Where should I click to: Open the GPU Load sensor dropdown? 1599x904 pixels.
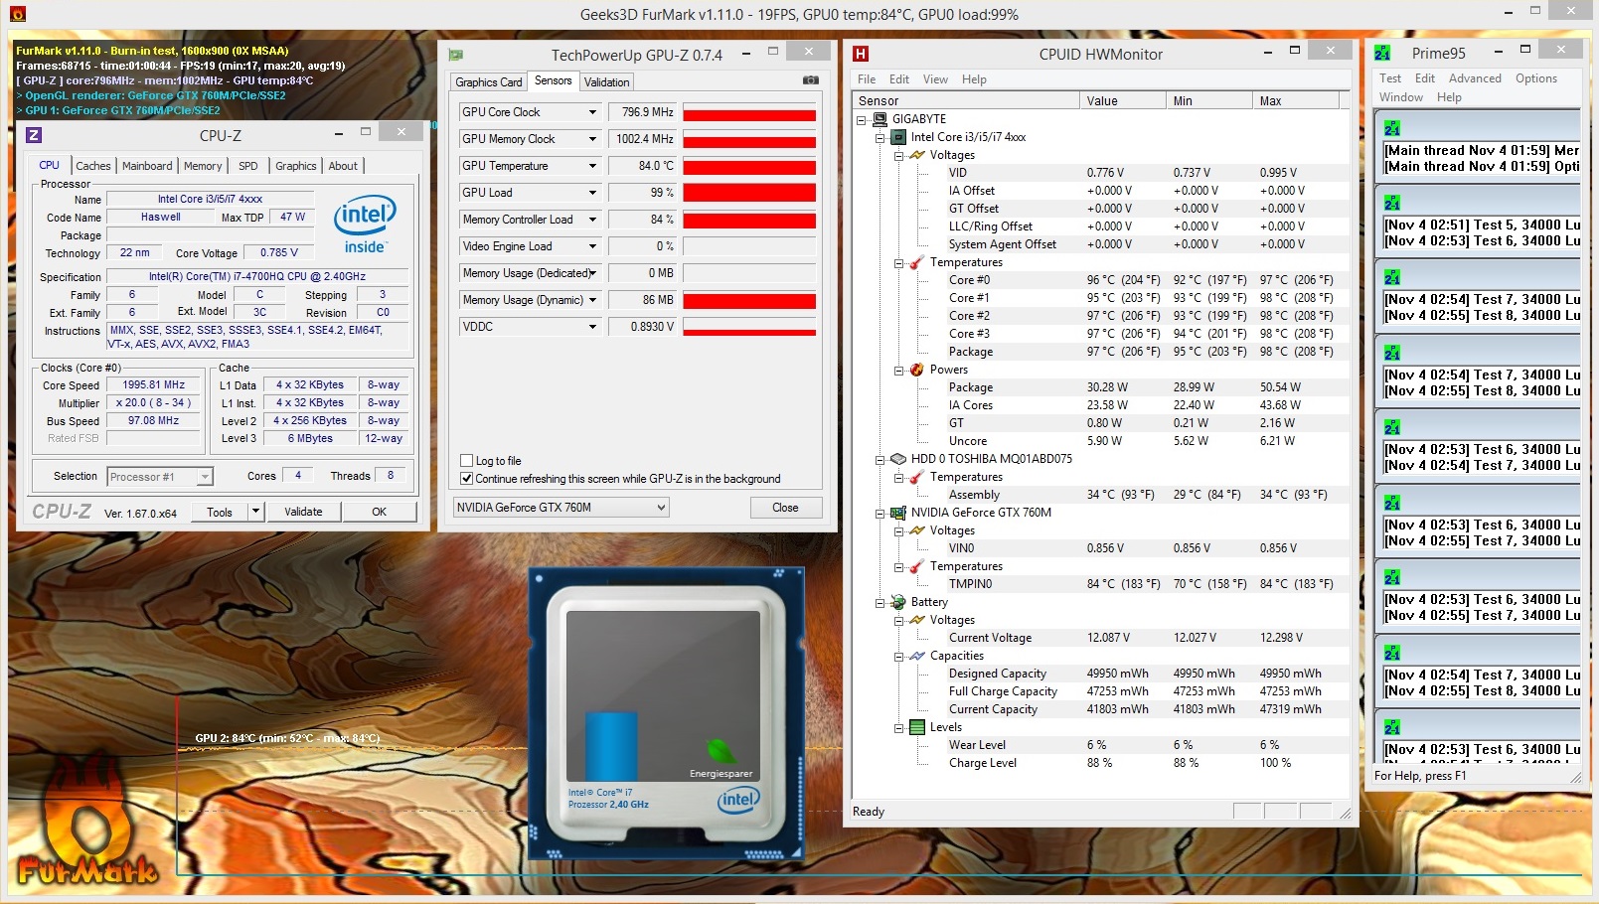(x=592, y=193)
